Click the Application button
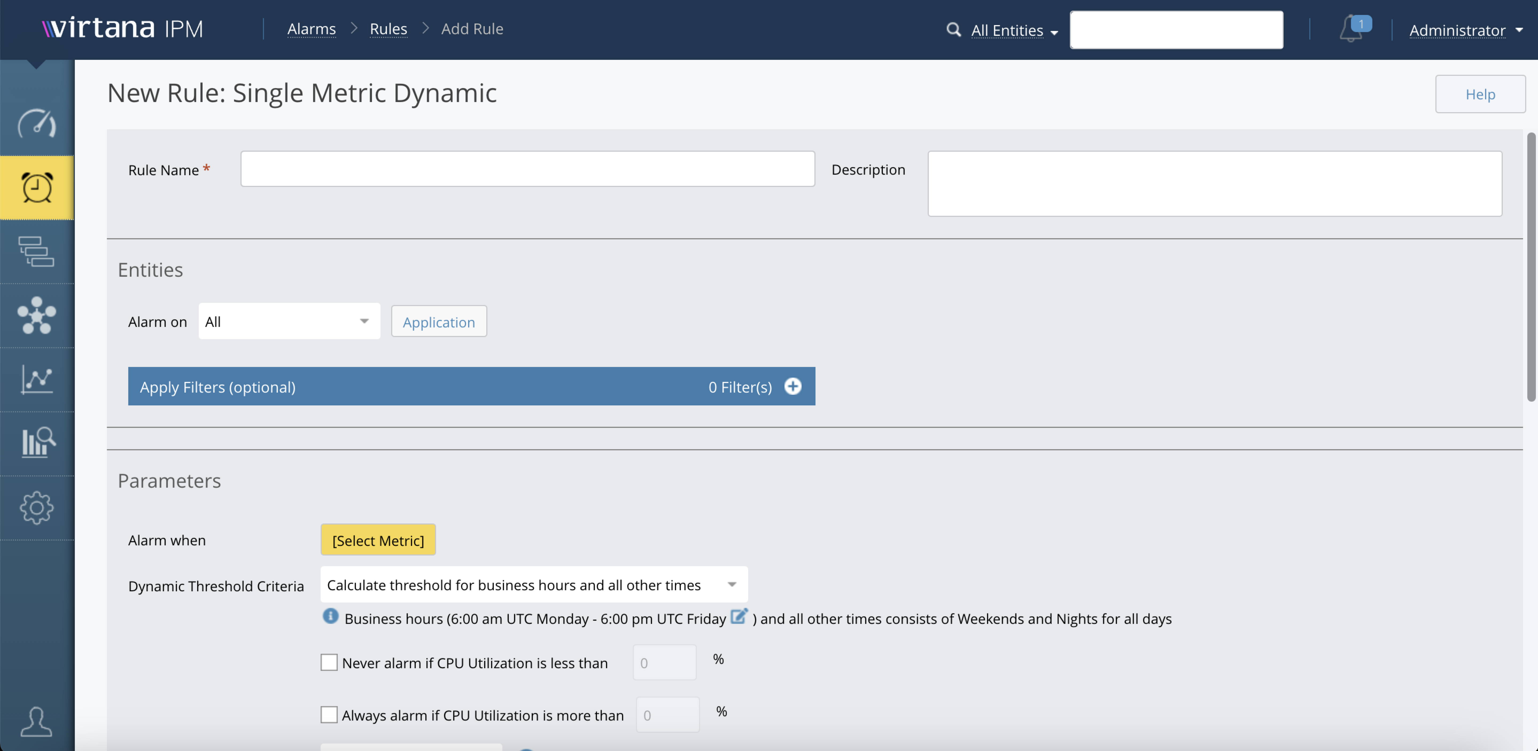 [439, 322]
